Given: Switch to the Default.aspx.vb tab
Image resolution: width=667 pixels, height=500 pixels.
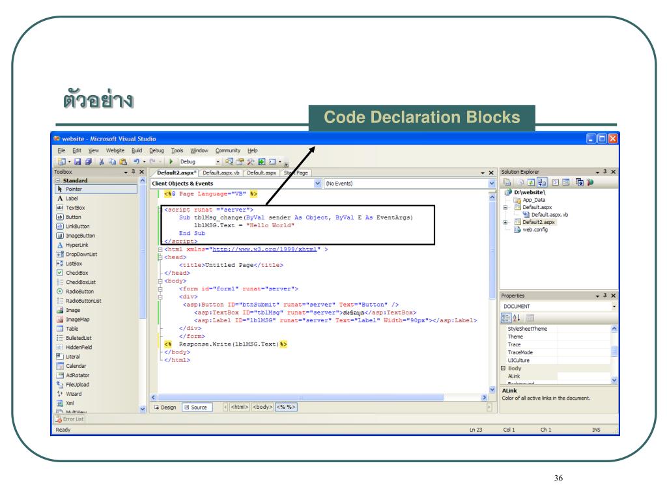Looking at the screenshot, I should pos(221,173).
